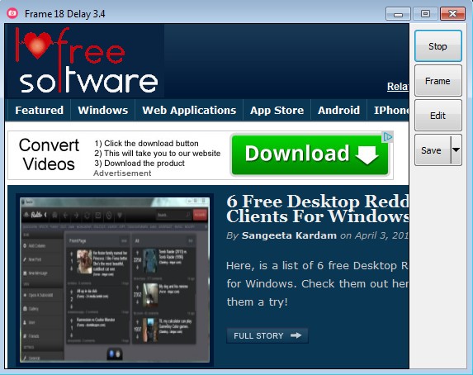Viewport: 473px width, 375px height.
Task: Maximize the recorder window
Action: 425,14
